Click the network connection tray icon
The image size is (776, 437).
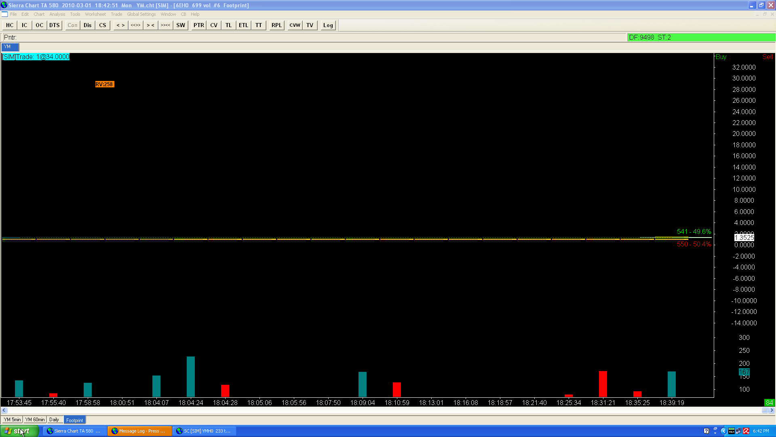(738, 431)
